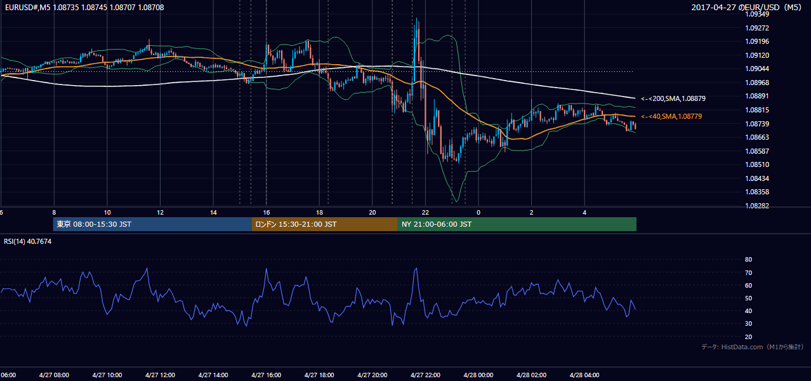Image resolution: width=811 pixels, height=381 pixels.
Task: Click RSI scale value 70
Action: tap(749, 272)
